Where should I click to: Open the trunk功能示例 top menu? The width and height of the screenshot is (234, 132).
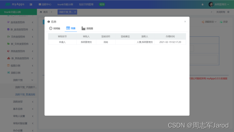click(65, 4)
